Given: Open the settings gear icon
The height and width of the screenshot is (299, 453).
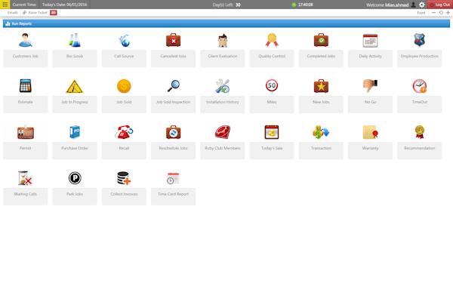Looking at the screenshot, I should [x=422, y=5].
